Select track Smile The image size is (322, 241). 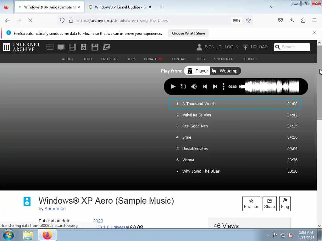click(235, 137)
